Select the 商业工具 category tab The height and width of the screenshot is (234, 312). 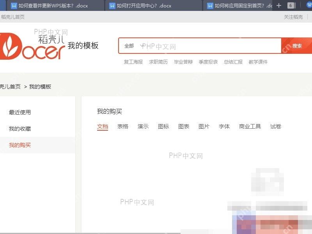[x=250, y=126]
